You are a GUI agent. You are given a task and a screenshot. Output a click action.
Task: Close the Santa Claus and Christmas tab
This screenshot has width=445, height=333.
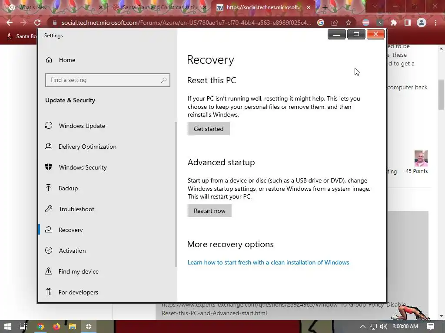[x=205, y=7]
